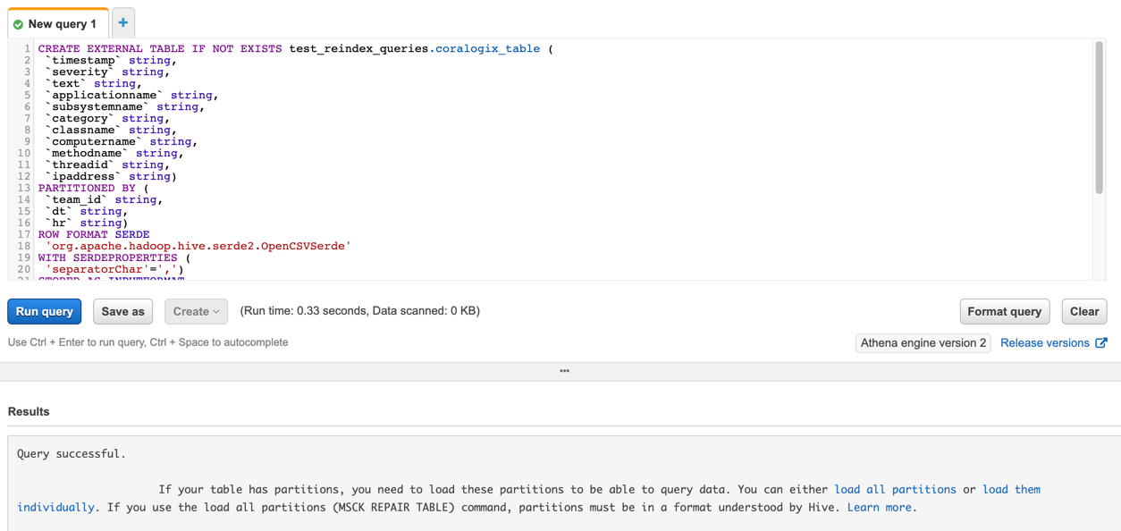This screenshot has height=531, width=1121.
Task: Open the Create dropdown
Action: tap(196, 311)
